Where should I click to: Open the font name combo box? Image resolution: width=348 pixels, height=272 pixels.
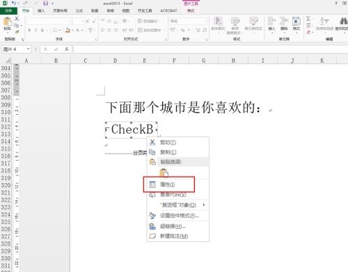49,22
